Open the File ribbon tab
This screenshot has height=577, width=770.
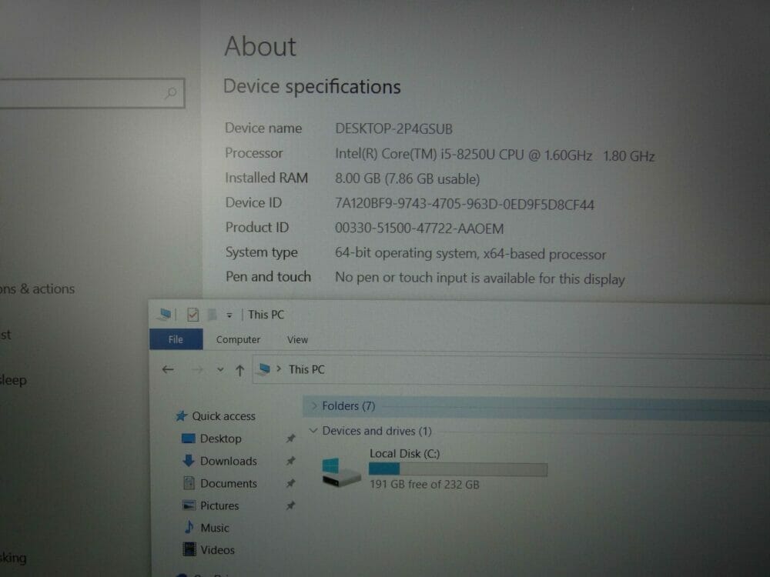(x=176, y=339)
